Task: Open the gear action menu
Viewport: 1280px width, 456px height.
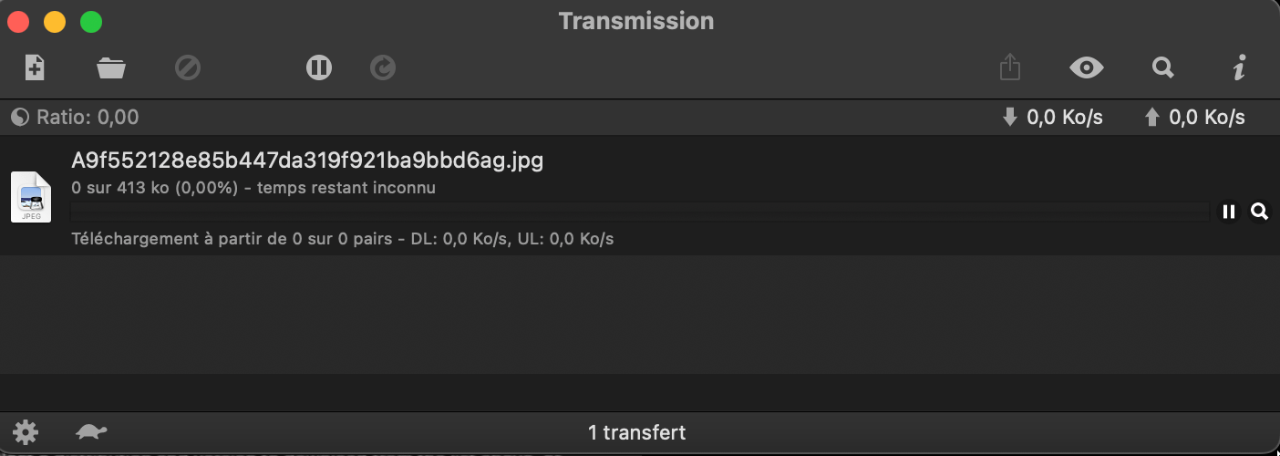Action: (x=26, y=432)
